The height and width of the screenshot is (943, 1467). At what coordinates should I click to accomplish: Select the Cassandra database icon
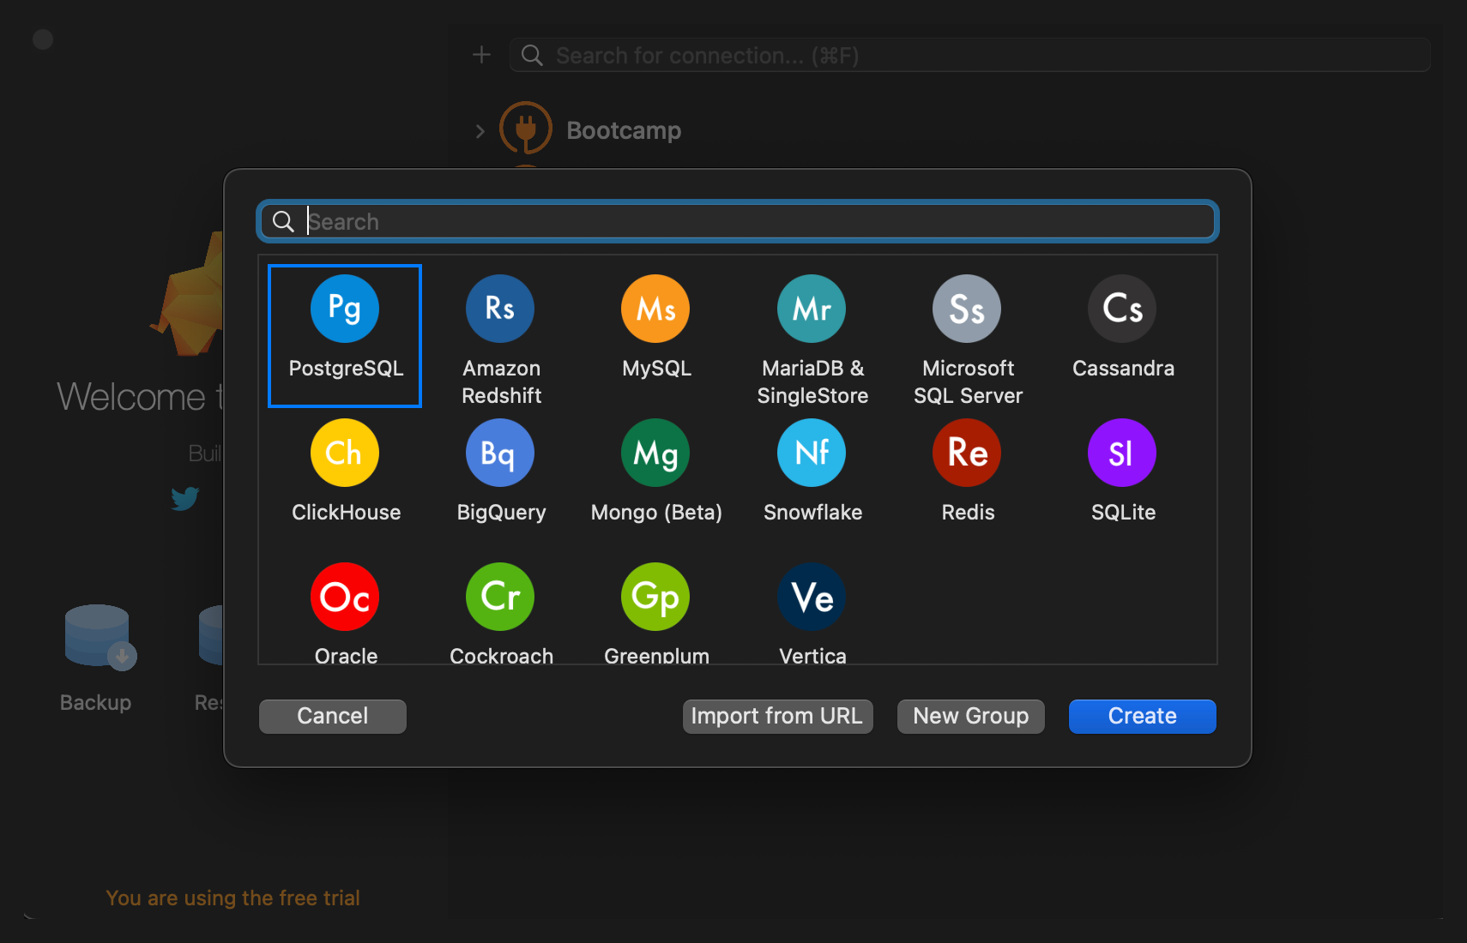coord(1122,309)
